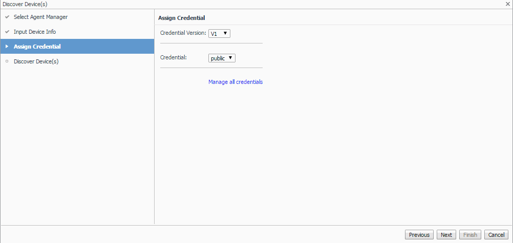
Task: Click the greyed-out Finish button
Action: (x=470, y=235)
